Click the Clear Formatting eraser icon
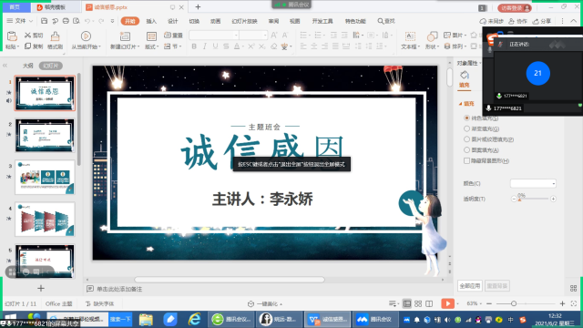Image resolution: width=583 pixels, height=328 pixels. (x=274, y=46)
